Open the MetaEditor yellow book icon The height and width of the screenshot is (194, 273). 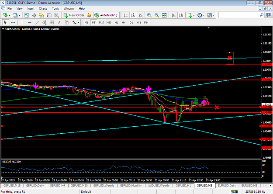pyautogui.click(x=89, y=15)
